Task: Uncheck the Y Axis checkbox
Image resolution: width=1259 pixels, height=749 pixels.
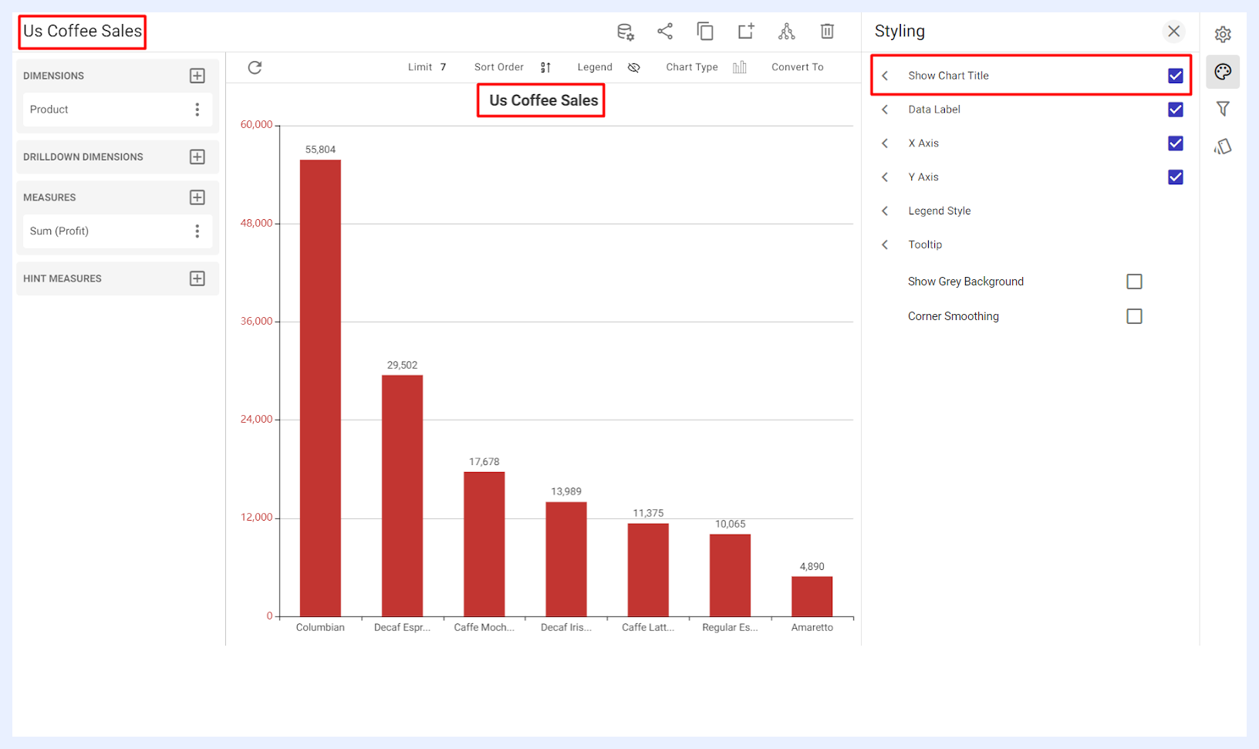Action: pyautogui.click(x=1176, y=177)
